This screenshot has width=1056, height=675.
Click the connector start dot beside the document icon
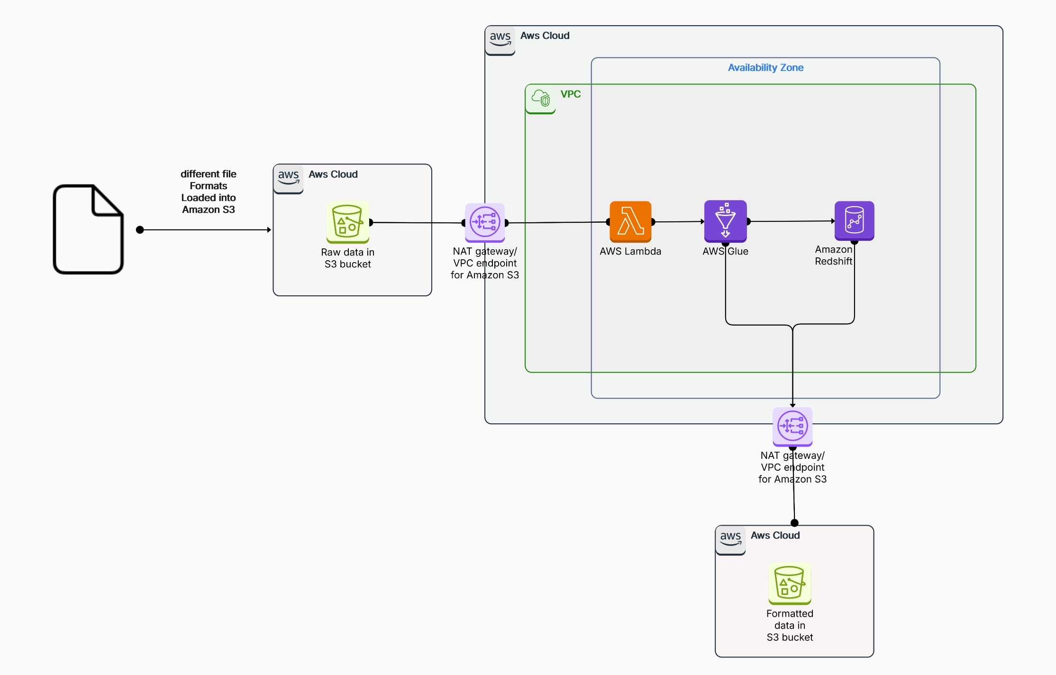(140, 230)
